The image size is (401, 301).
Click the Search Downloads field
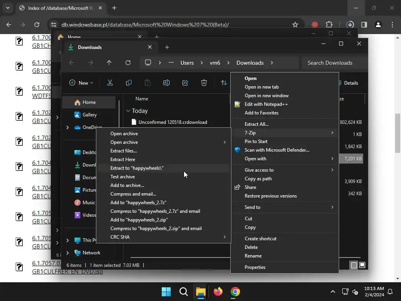tap(334, 63)
